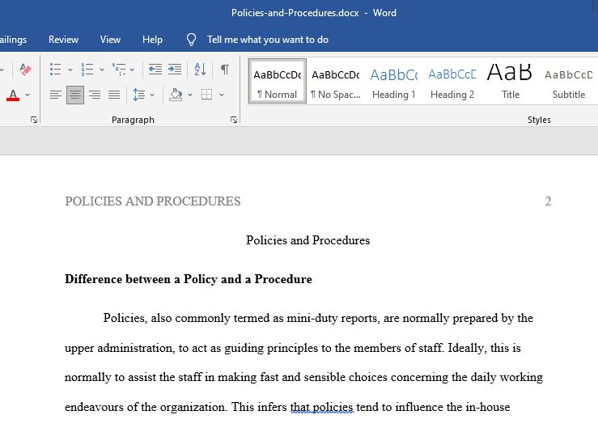Open the Review tab
Image resolution: width=598 pixels, height=432 pixels.
63,40
